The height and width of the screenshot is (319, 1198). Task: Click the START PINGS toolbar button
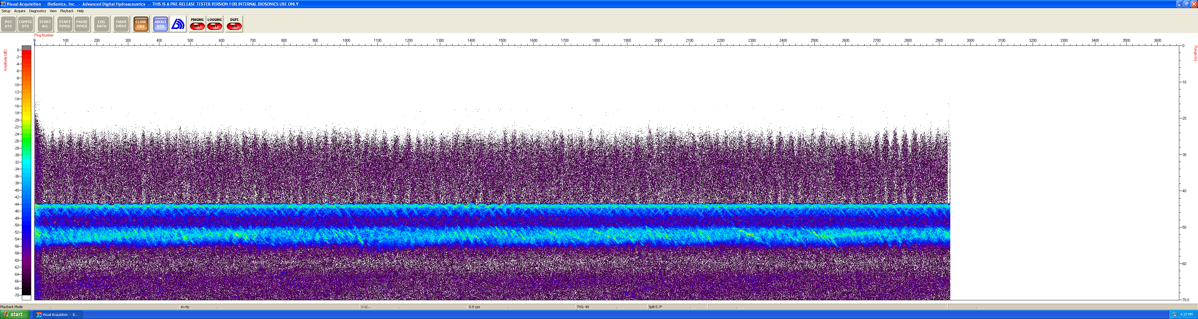(65, 24)
